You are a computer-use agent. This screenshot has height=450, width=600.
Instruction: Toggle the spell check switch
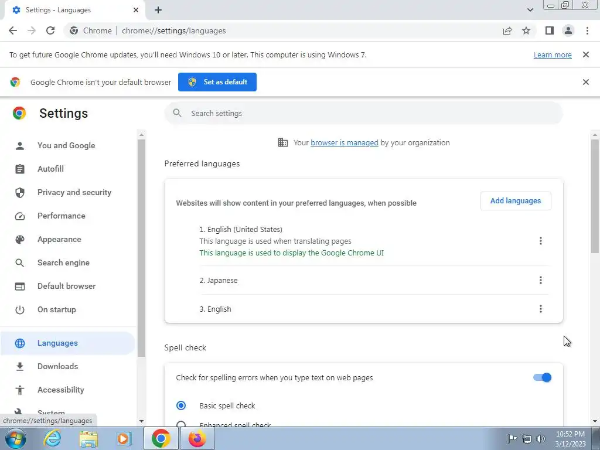[542, 378]
